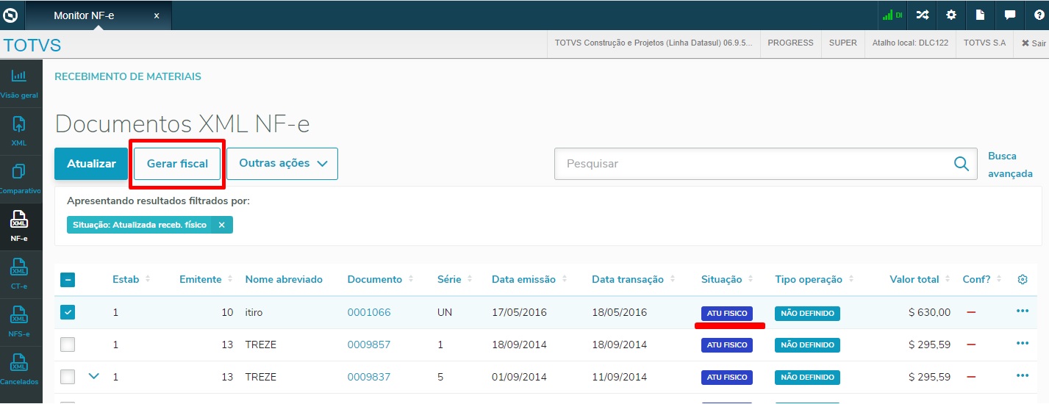Remove the Situação filter tag with X

[221, 225]
